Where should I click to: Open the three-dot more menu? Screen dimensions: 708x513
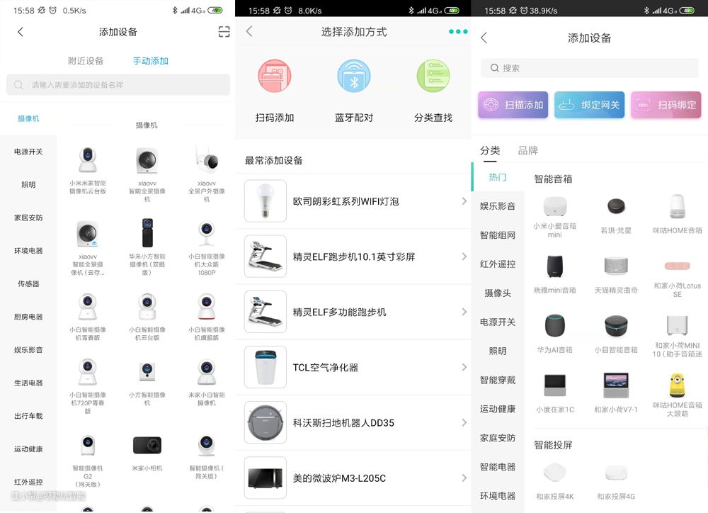click(x=458, y=32)
